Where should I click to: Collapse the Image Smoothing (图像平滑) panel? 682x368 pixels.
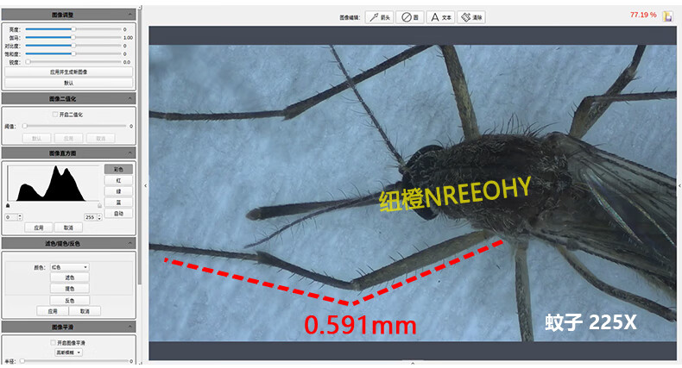click(x=130, y=327)
